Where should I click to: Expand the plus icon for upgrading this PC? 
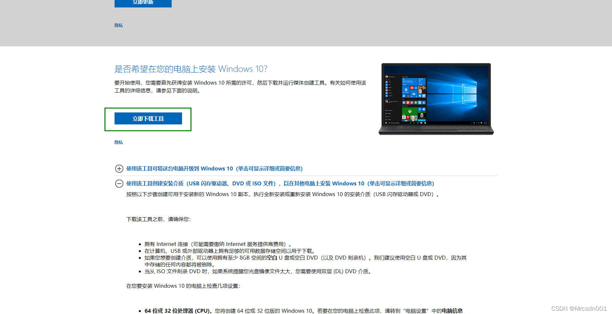click(x=119, y=169)
